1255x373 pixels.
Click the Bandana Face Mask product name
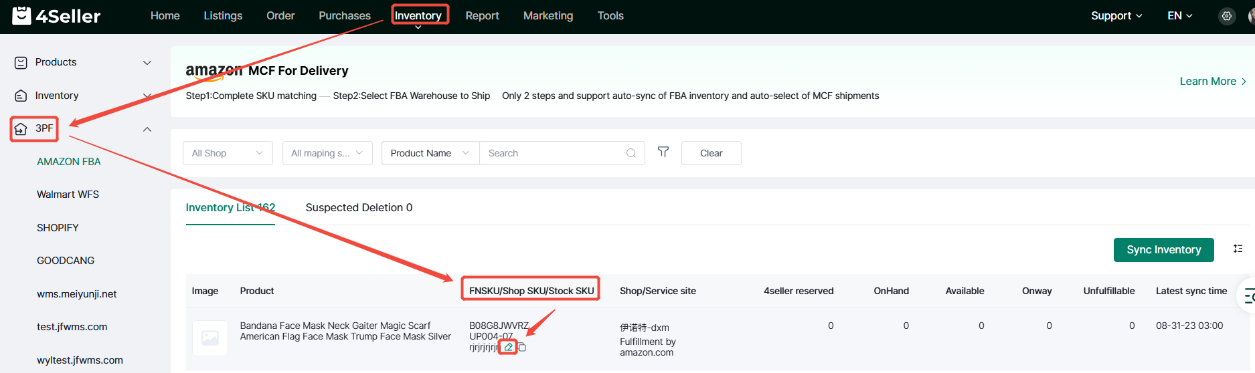(x=345, y=331)
